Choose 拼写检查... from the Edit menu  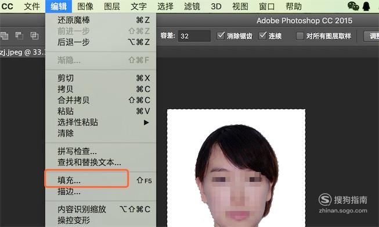[100, 152]
